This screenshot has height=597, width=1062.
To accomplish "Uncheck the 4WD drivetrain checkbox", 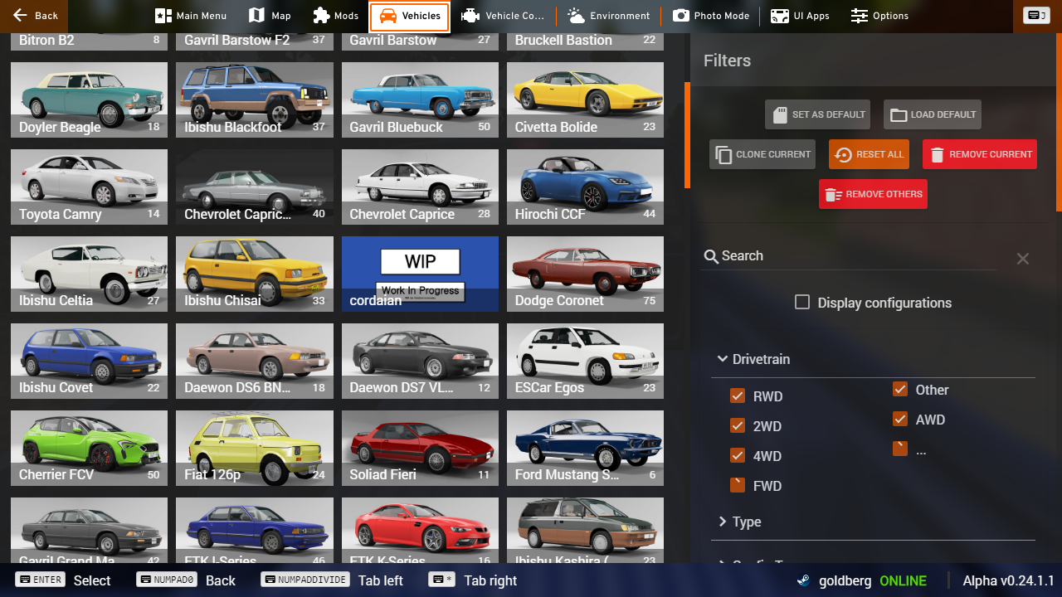I will pos(738,456).
